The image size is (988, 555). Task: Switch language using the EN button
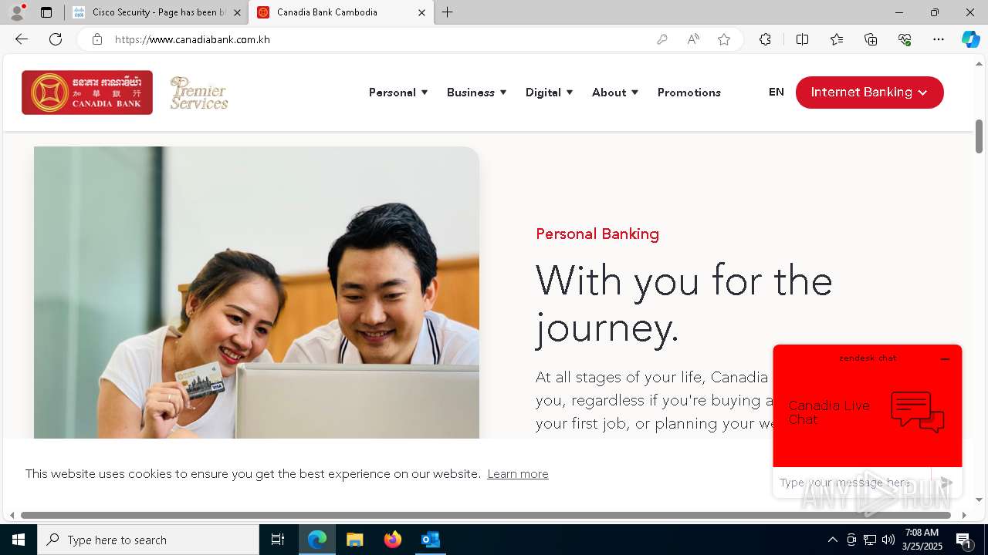(x=777, y=92)
